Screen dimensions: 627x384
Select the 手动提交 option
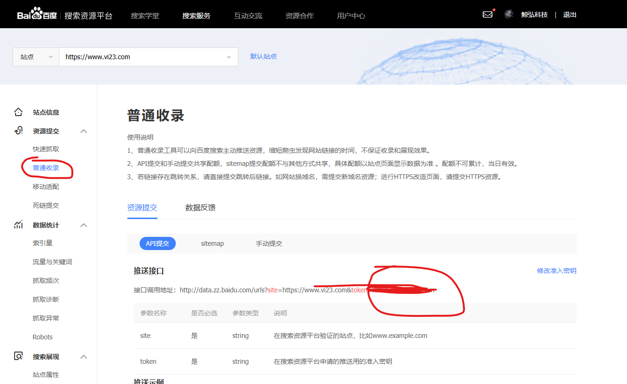(269, 243)
